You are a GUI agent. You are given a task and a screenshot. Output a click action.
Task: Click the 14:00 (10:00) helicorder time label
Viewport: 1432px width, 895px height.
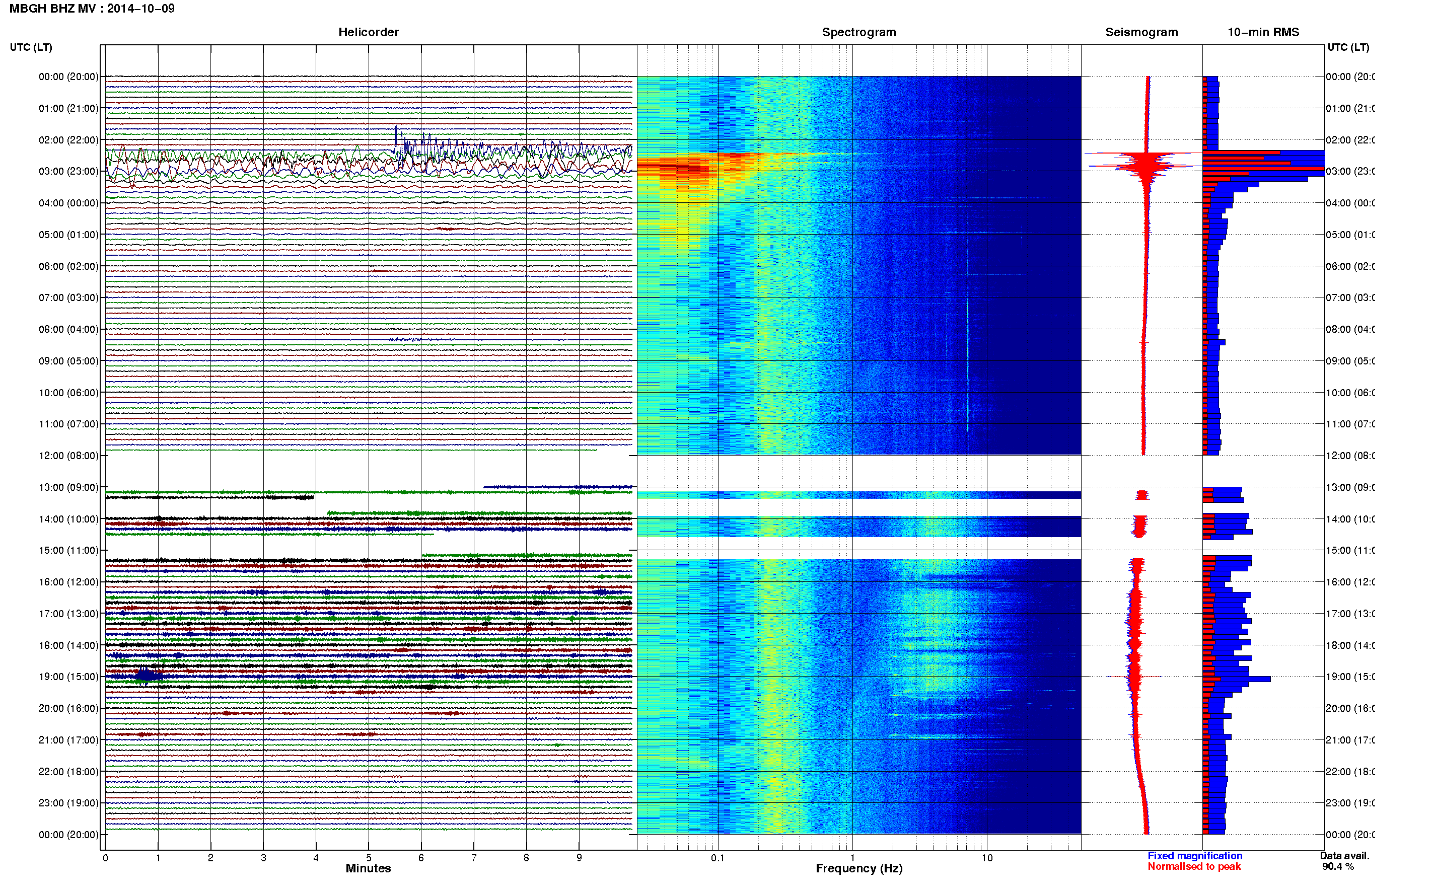pyautogui.click(x=68, y=519)
